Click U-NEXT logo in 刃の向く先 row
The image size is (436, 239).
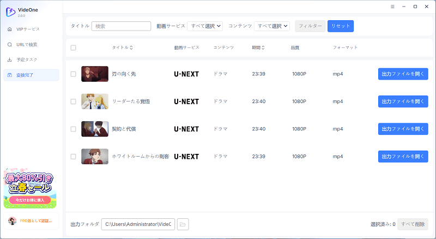tap(186, 74)
